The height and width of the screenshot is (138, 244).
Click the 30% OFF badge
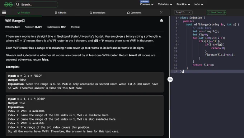point(145,1)
